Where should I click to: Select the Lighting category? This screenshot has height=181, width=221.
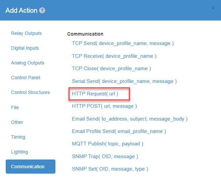click(19, 152)
